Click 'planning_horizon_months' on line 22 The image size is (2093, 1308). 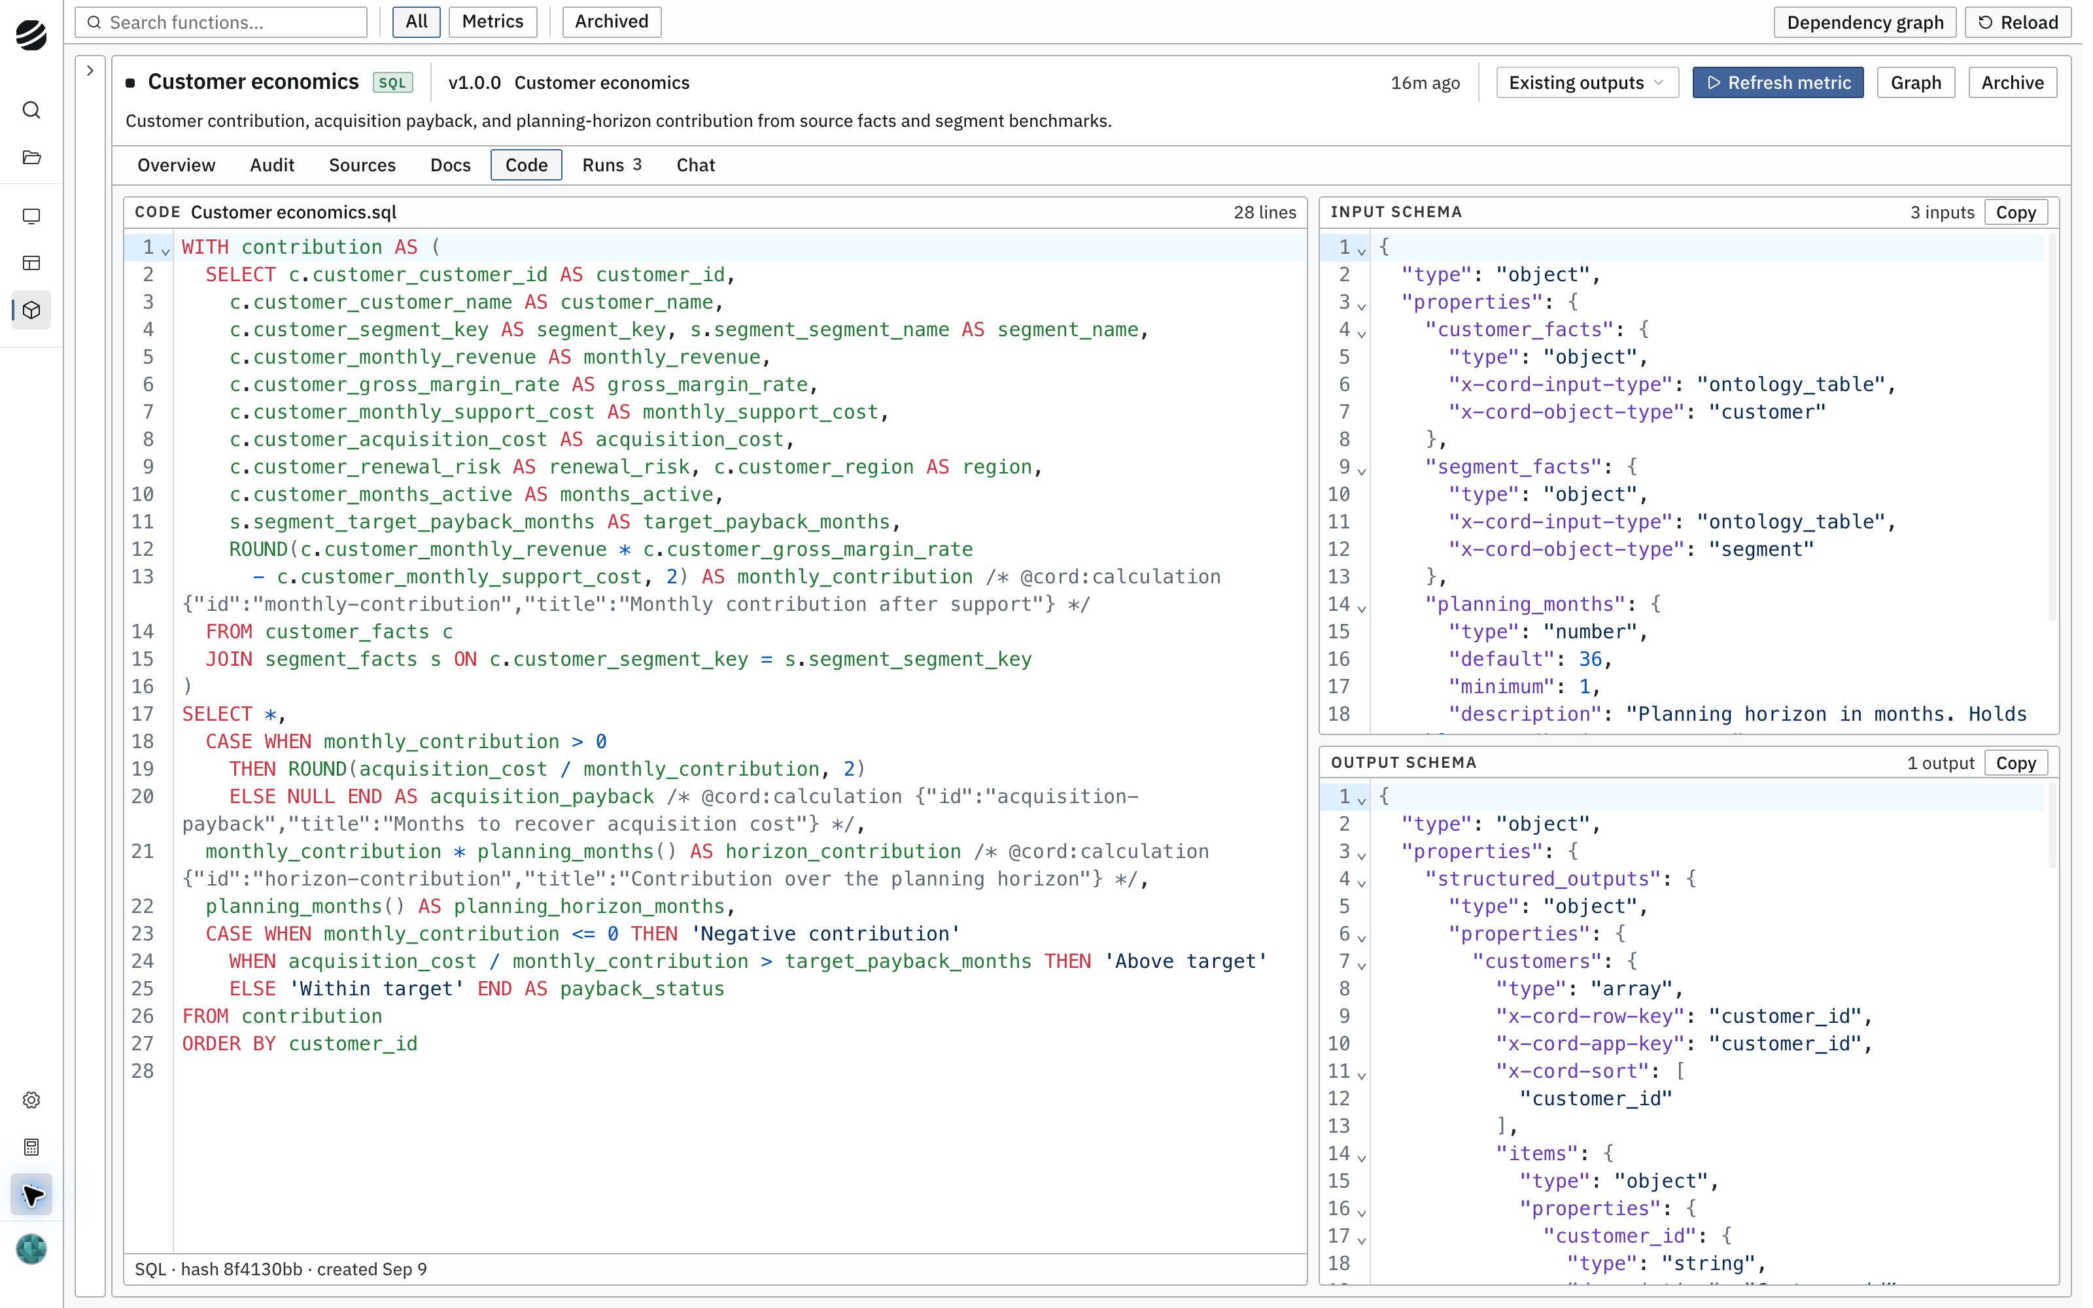pyautogui.click(x=588, y=906)
